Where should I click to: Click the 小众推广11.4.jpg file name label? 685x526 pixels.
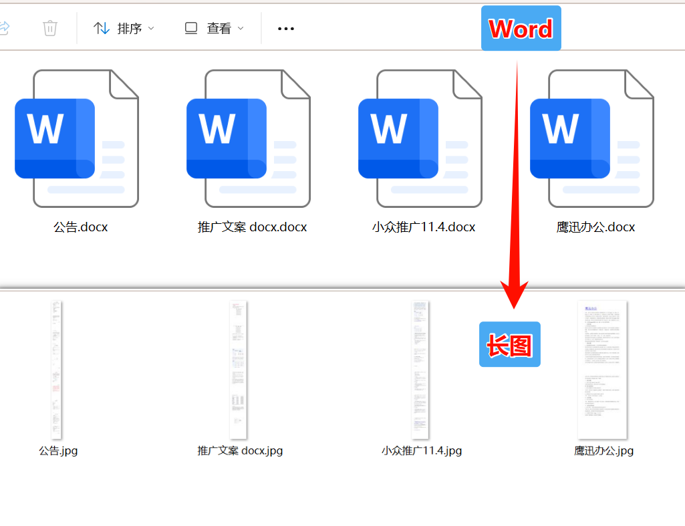tap(422, 450)
